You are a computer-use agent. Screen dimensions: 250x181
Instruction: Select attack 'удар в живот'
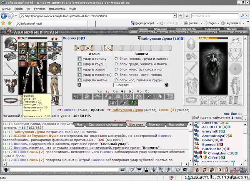coord(80,69)
